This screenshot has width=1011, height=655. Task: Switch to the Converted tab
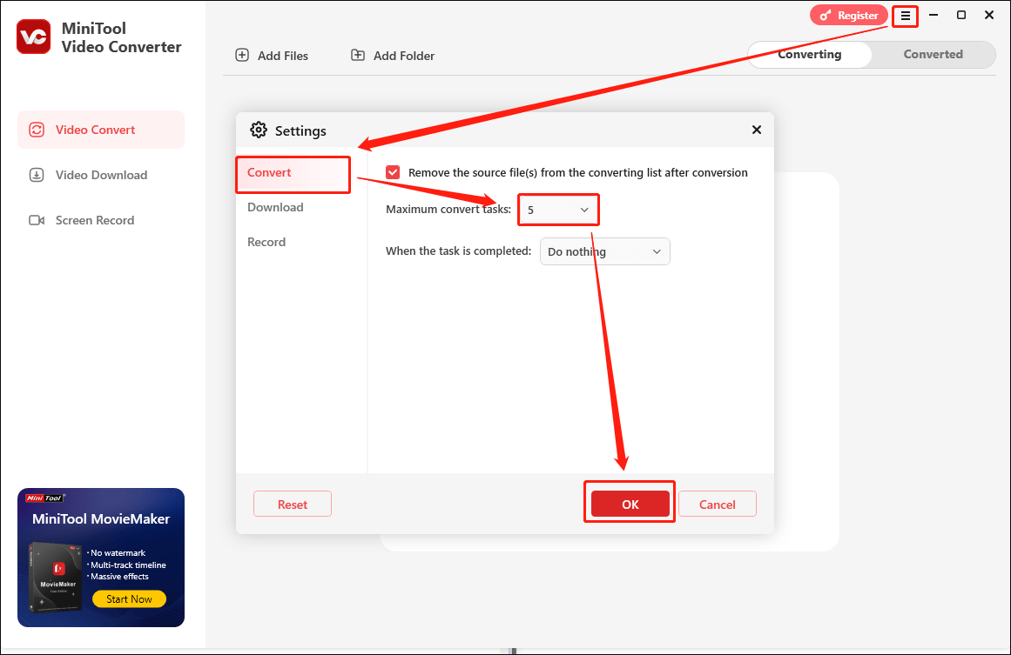point(933,55)
